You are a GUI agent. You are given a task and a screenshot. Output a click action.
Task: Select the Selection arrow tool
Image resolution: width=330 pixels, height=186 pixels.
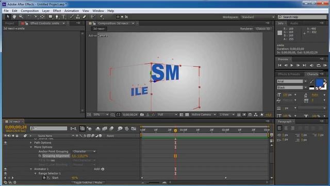coord(8,17)
